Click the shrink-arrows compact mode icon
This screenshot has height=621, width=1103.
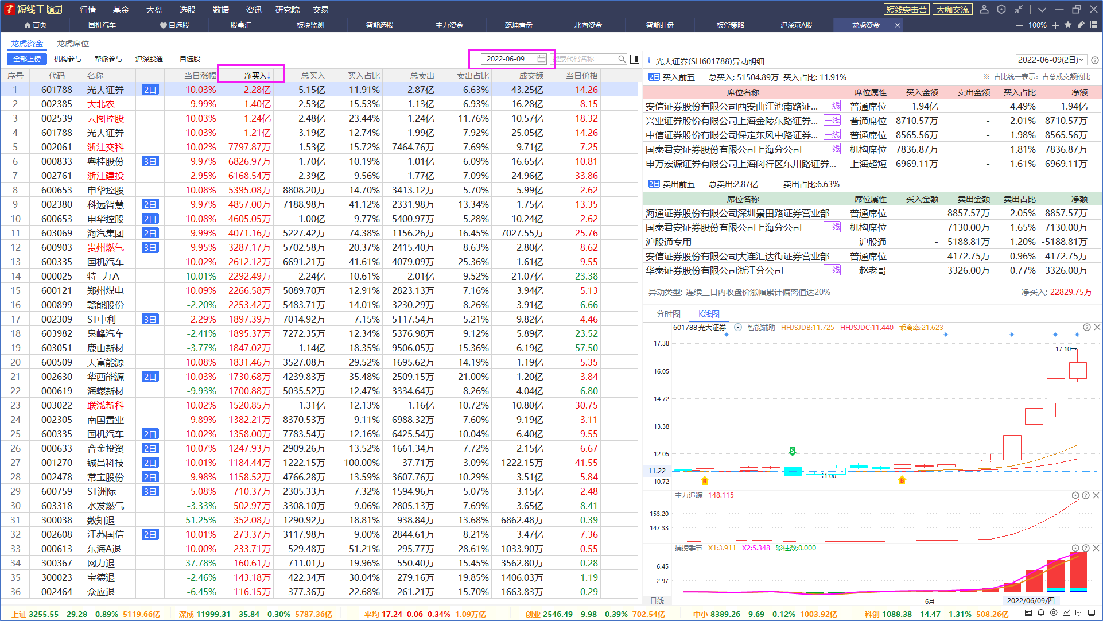click(1019, 9)
